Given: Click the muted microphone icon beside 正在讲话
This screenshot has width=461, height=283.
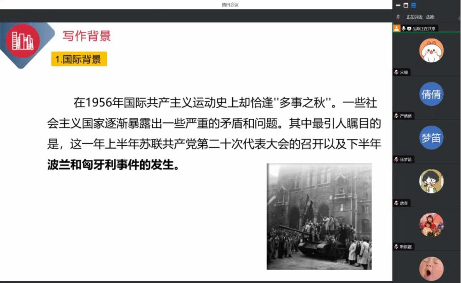Looking at the screenshot, I should pyautogui.click(x=398, y=17).
